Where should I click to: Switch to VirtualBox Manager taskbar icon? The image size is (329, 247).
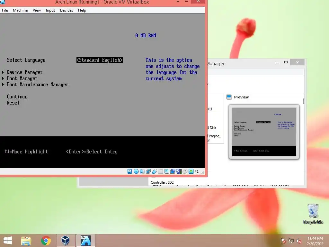pos(66,241)
